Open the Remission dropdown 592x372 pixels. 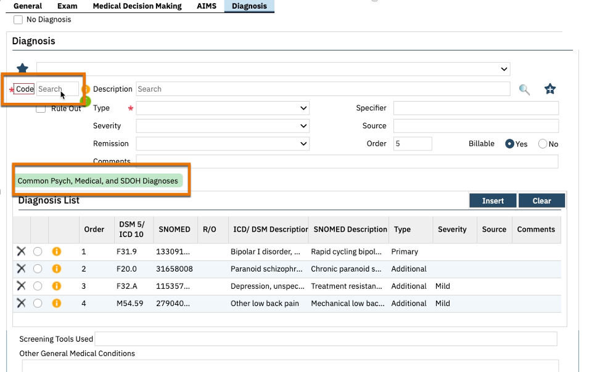point(222,144)
